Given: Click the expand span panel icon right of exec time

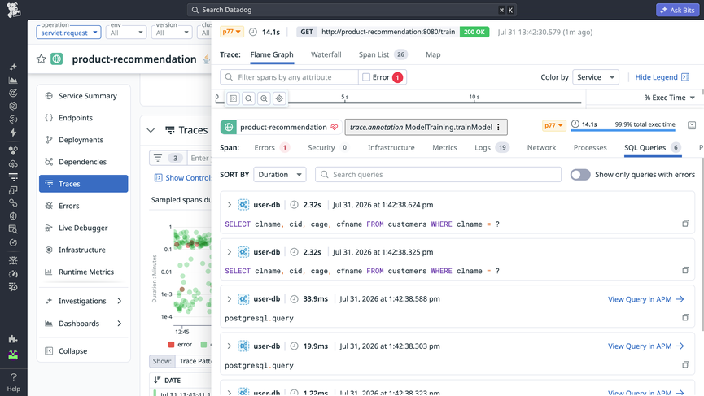Looking at the screenshot, I should pyautogui.click(x=692, y=125).
